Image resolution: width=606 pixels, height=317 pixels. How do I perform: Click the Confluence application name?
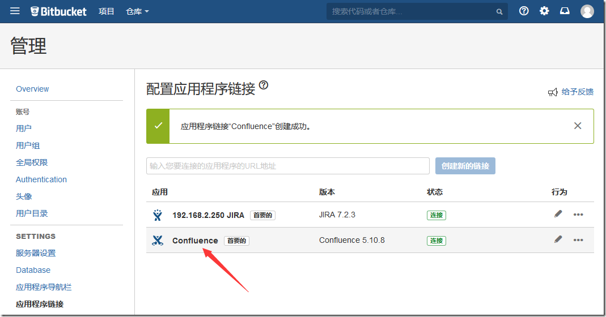point(195,241)
